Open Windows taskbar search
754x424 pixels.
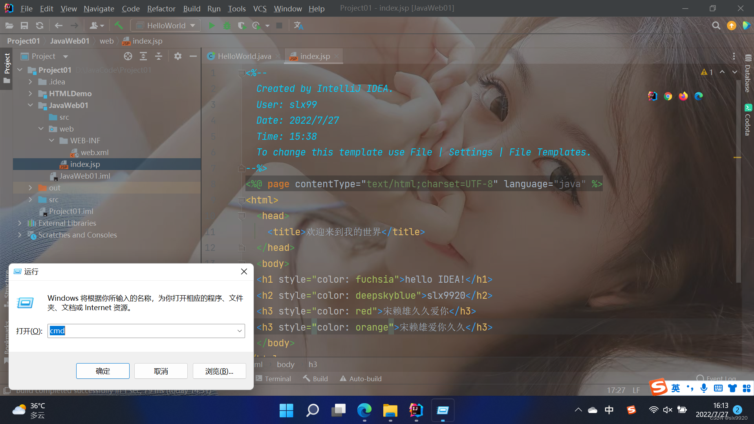coord(312,411)
